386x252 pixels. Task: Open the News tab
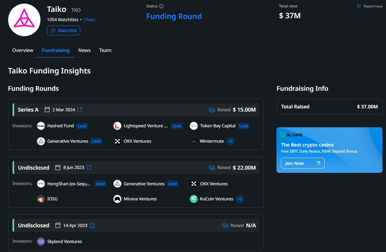point(84,50)
